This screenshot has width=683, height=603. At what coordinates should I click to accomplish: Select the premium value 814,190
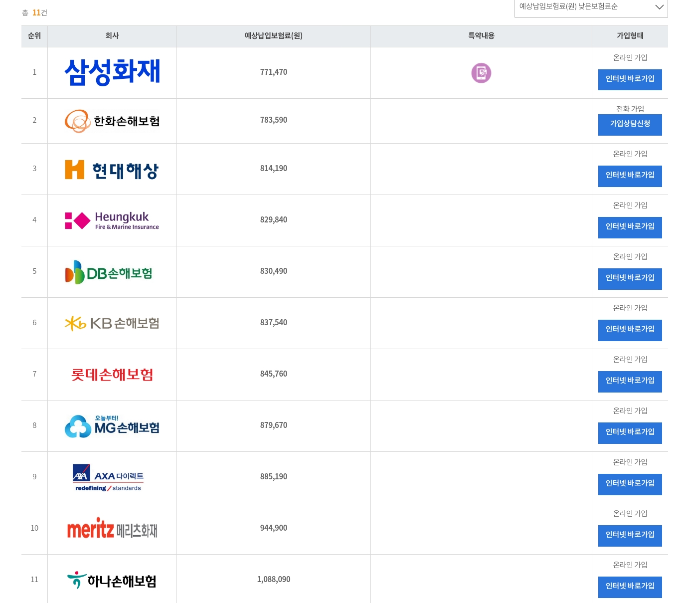tap(274, 169)
